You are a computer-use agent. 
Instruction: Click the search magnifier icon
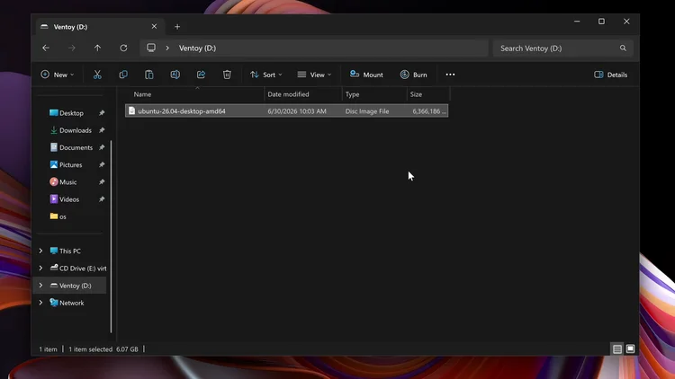pos(623,48)
